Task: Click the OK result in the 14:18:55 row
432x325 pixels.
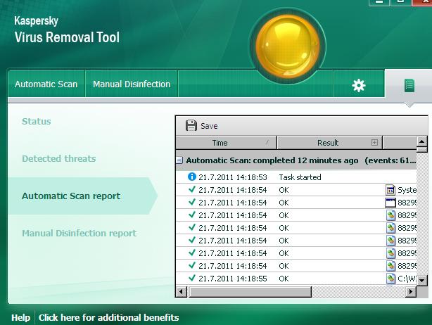Action: point(284,279)
